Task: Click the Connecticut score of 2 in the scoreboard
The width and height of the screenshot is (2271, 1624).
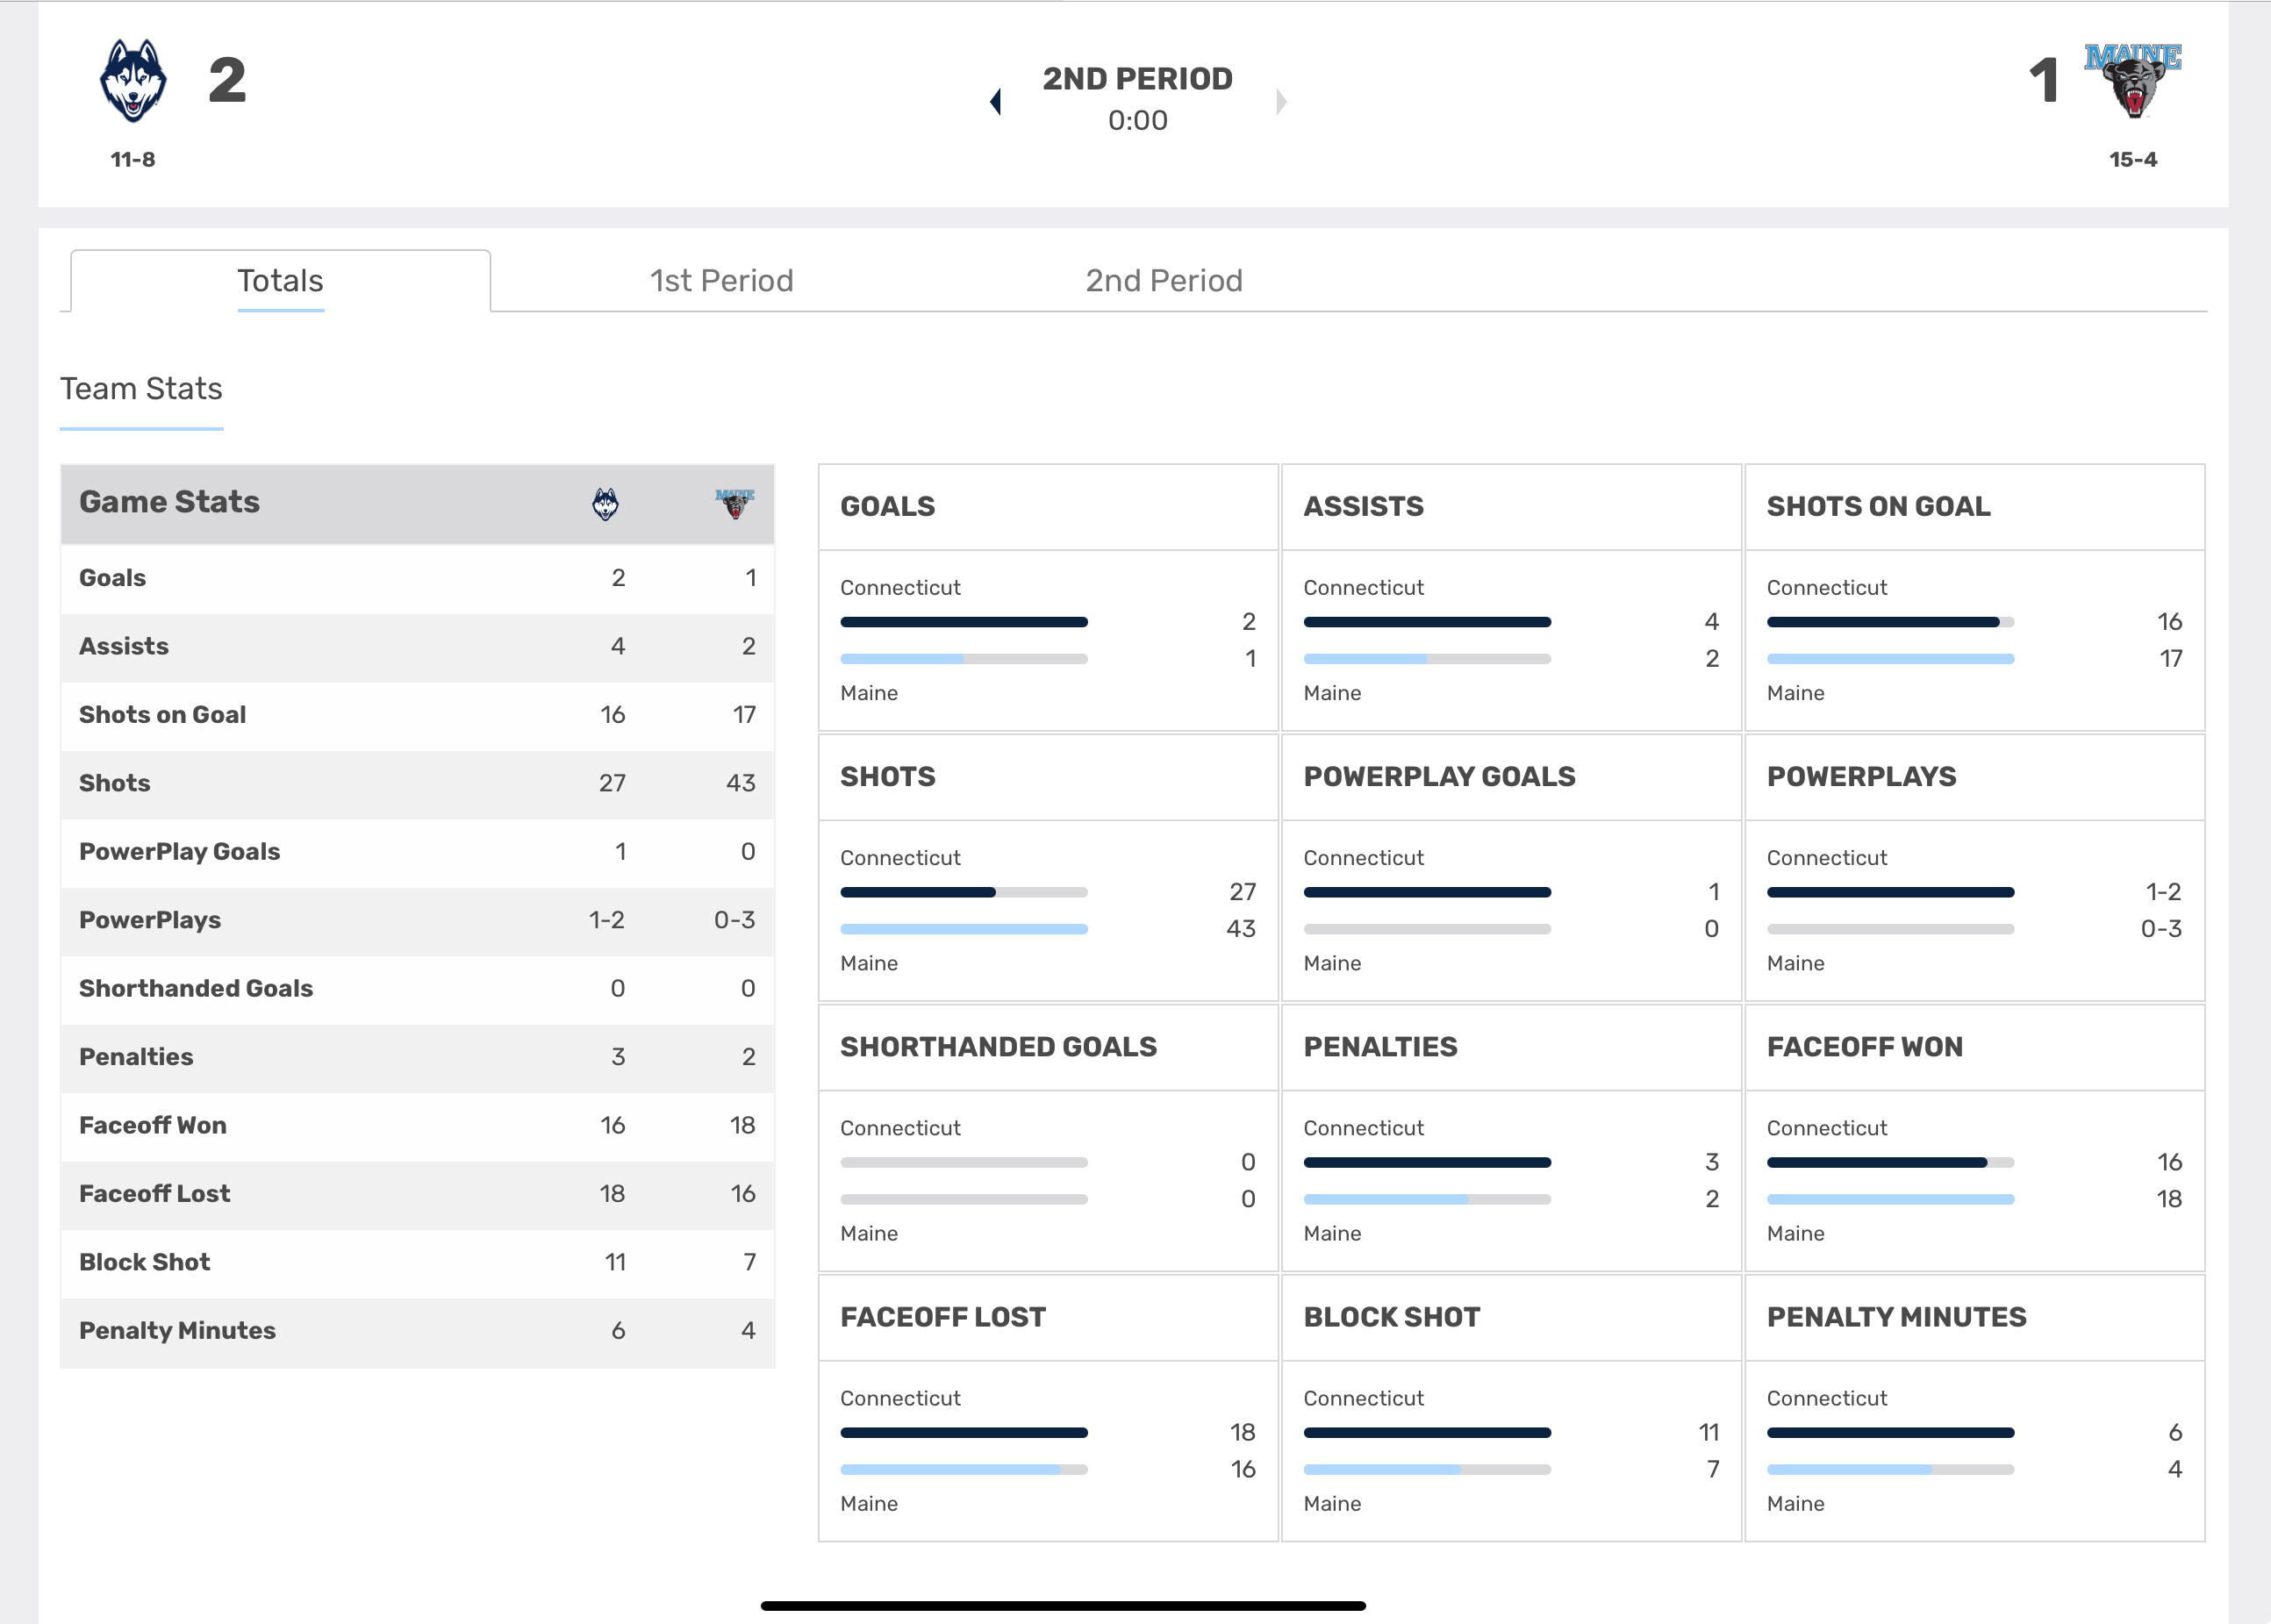Action: pyautogui.click(x=227, y=80)
